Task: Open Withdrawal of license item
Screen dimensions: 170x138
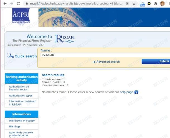Action: click(21, 120)
